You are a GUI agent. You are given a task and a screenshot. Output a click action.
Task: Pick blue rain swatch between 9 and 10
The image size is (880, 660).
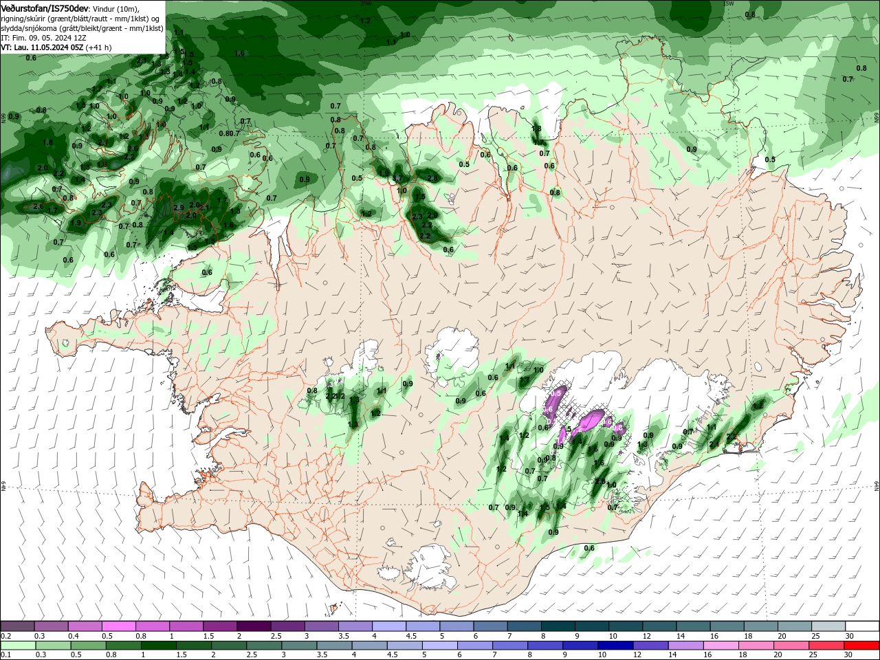580,646
